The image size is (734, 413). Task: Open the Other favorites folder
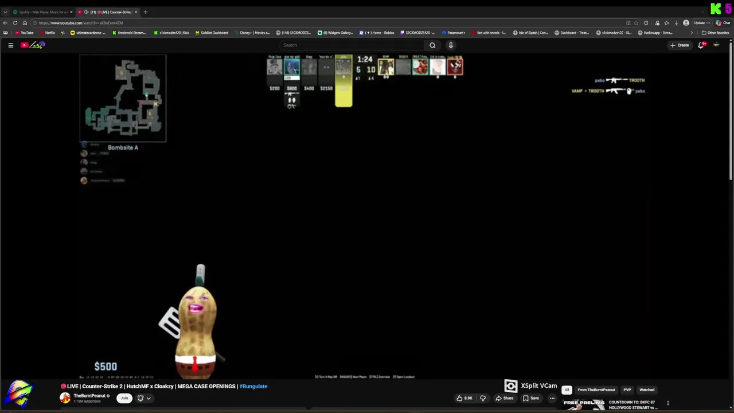(715, 33)
